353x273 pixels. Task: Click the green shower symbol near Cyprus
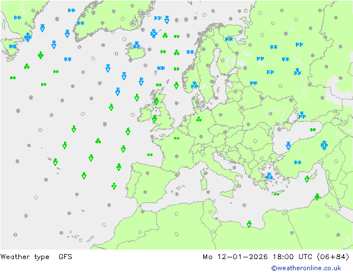[x=307, y=179]
